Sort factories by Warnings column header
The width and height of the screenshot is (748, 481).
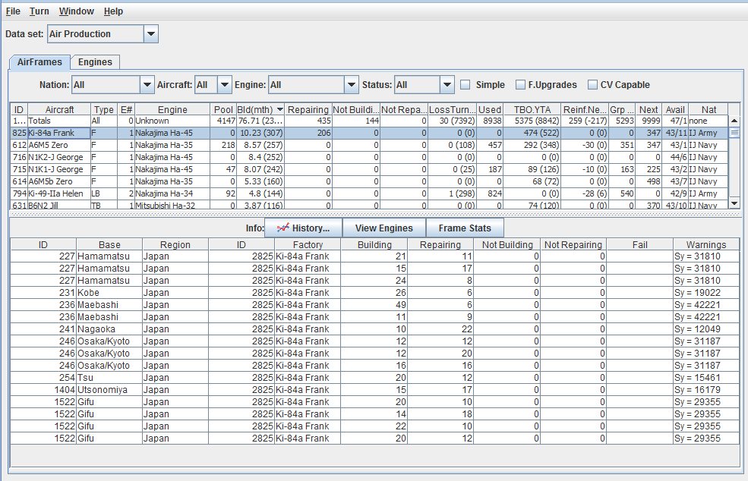(x=706, y=244)
